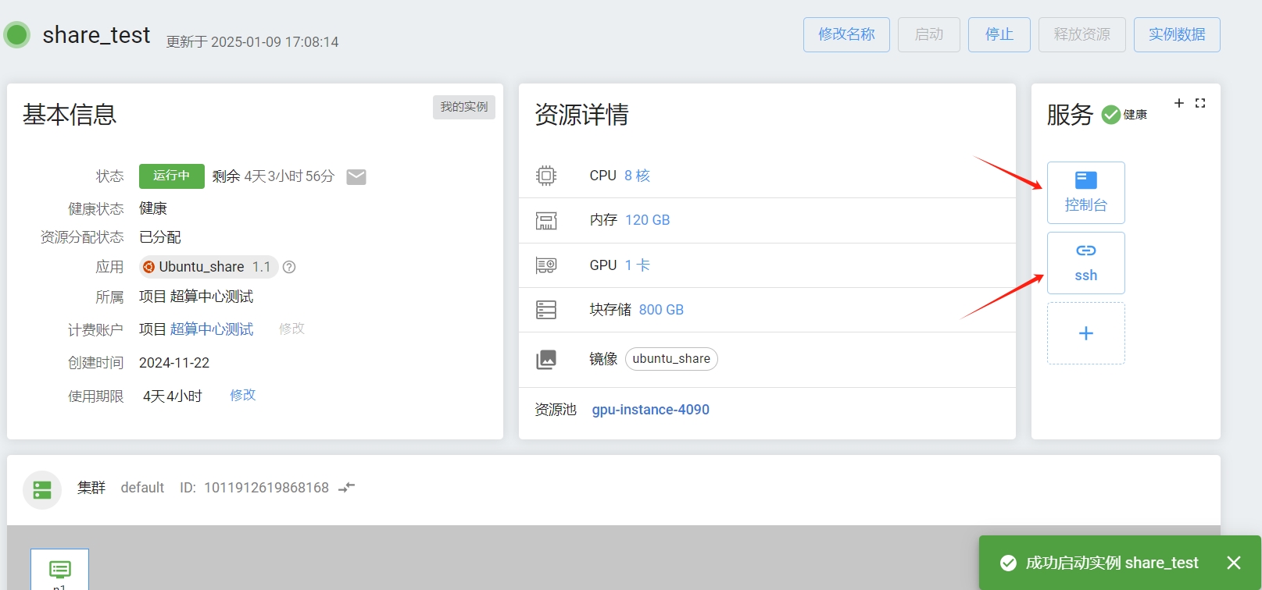The image size is (1262, 590).
Task: Select the n1 node icon
Action: click(59, 570)
